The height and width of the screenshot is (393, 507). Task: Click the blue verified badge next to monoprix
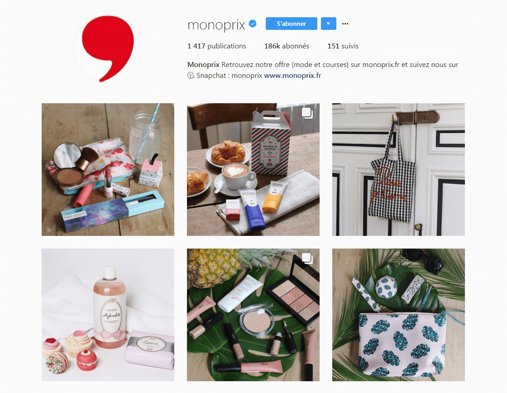point(253,24)
